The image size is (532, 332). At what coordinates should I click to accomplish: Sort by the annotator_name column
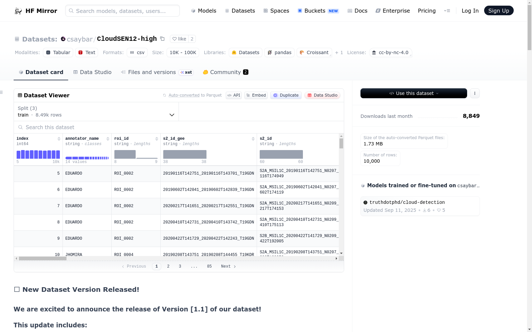click(108, 139)
